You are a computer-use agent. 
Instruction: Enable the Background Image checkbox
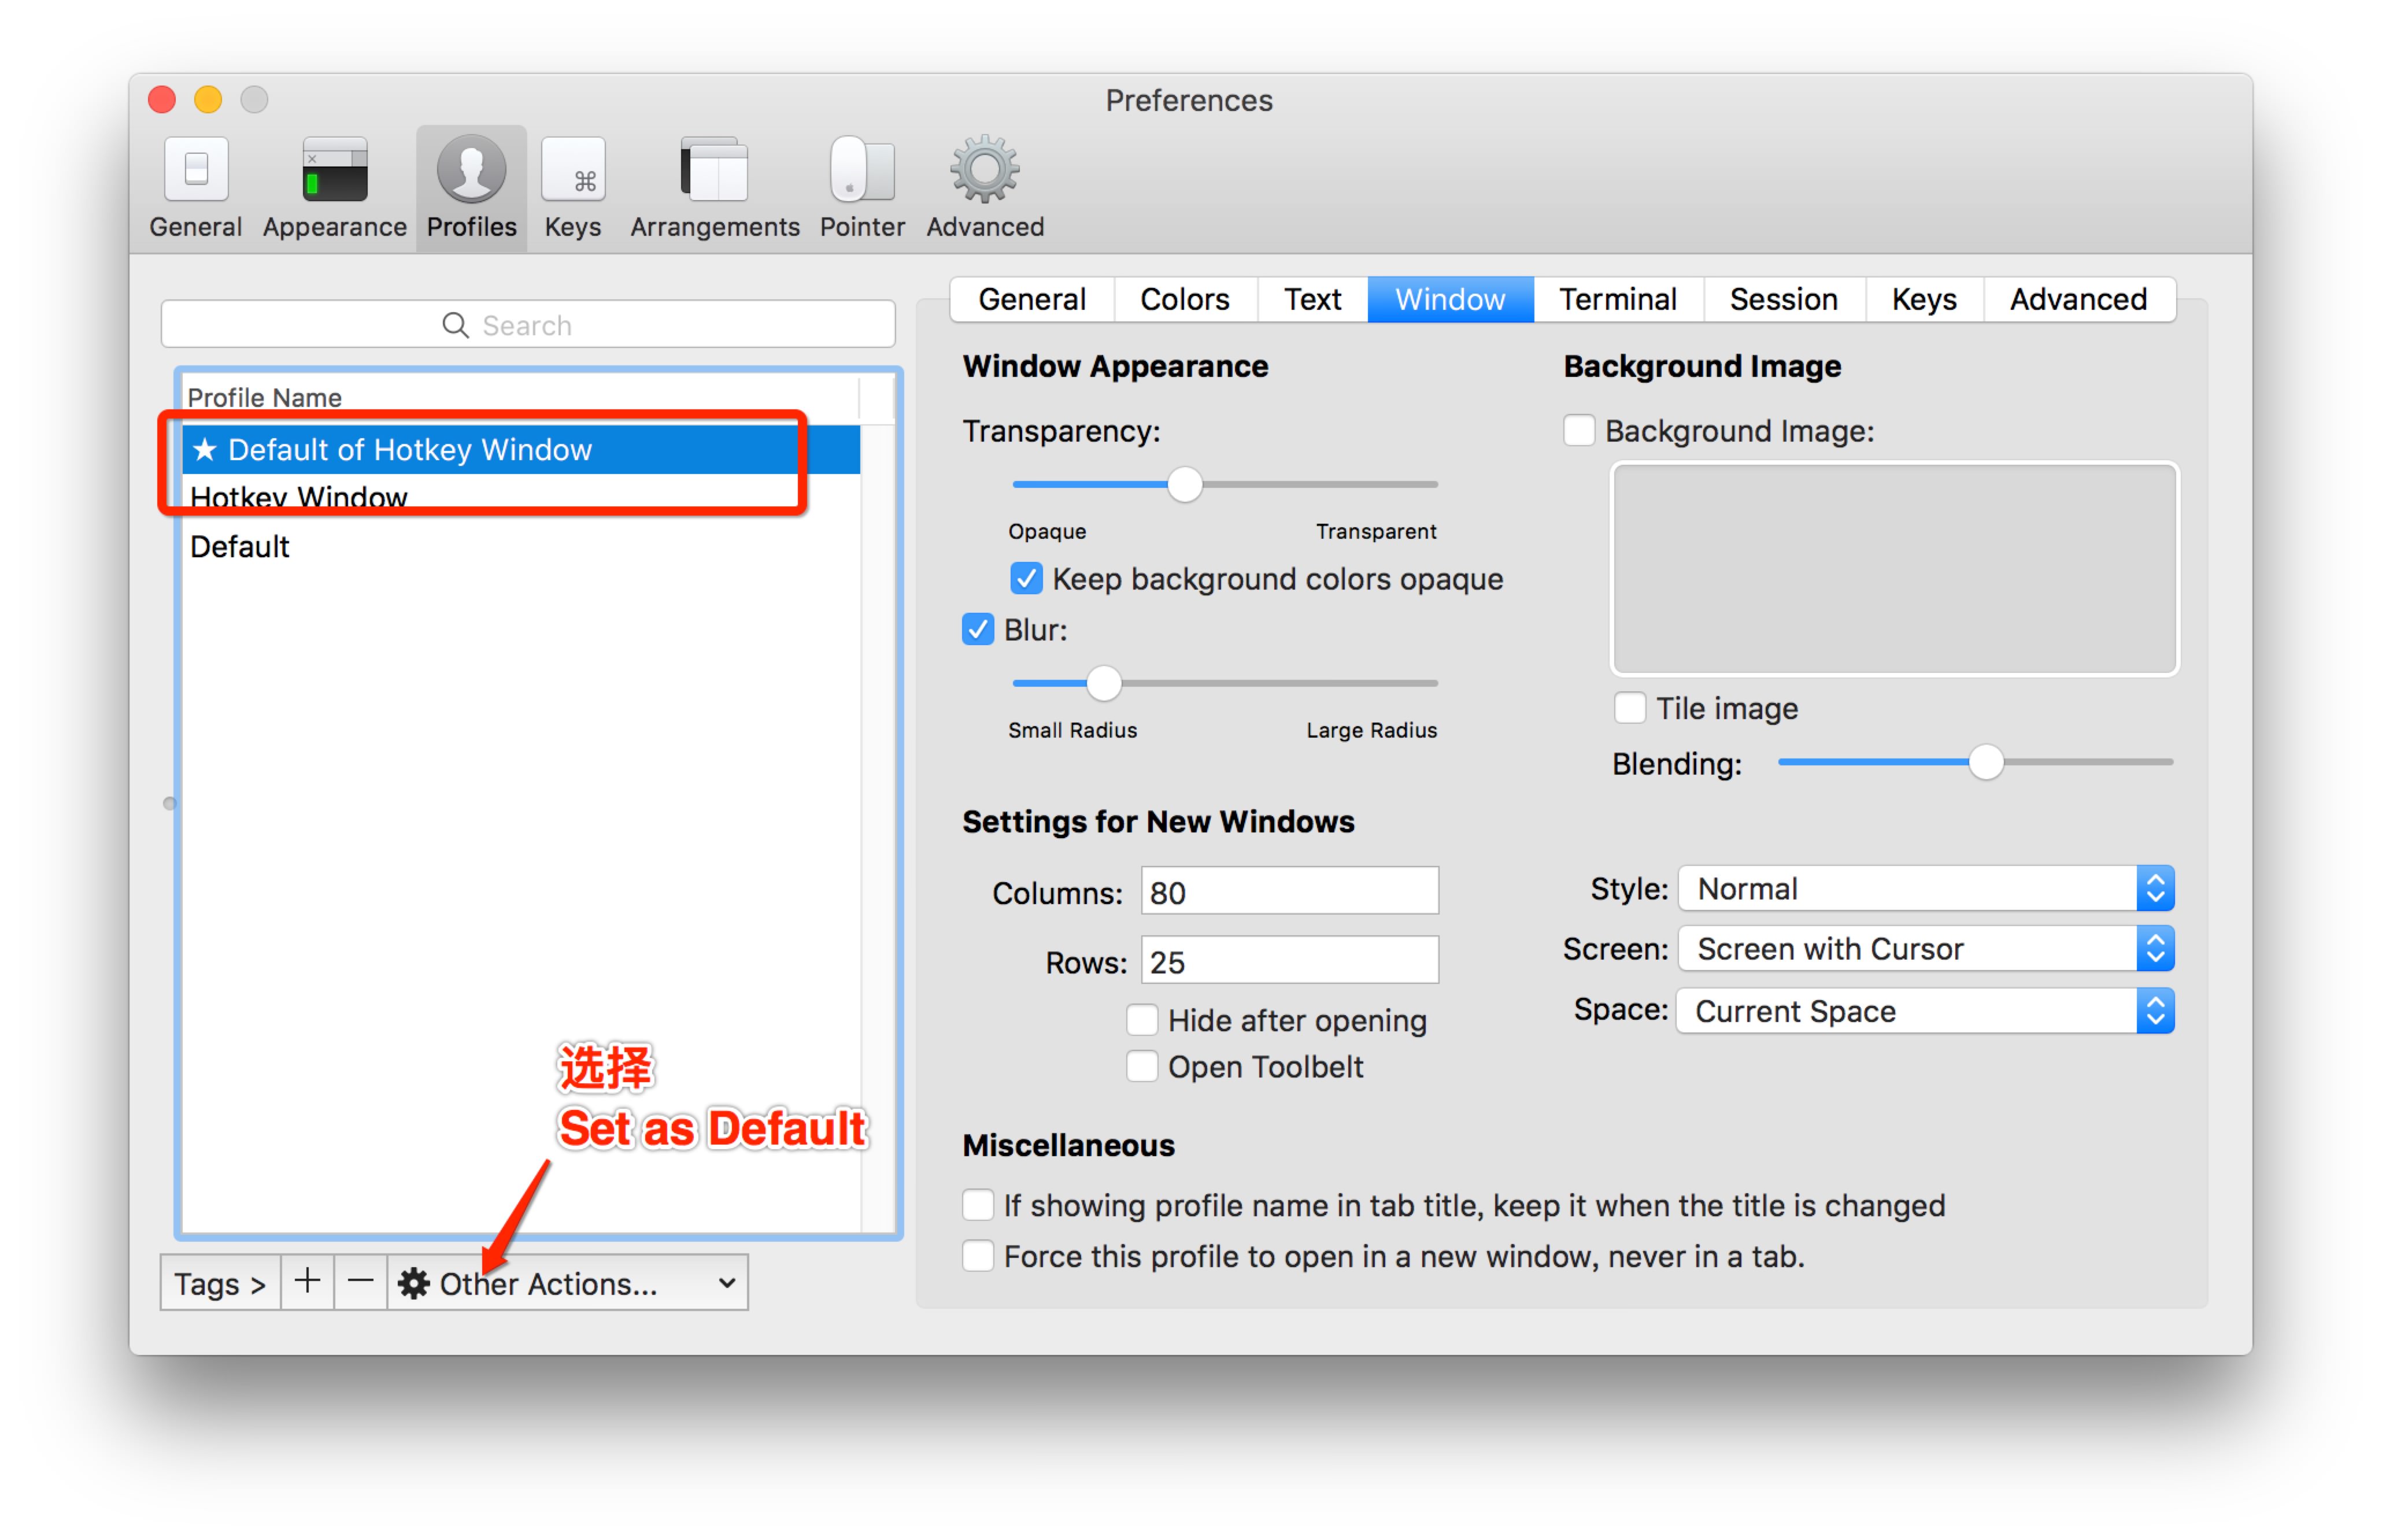[x=1578, y=431]
